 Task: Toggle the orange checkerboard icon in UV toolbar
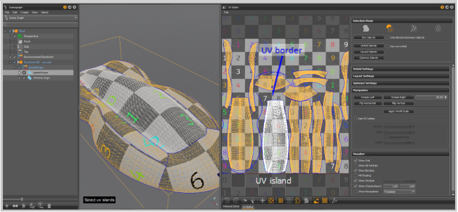coord(324,200)
